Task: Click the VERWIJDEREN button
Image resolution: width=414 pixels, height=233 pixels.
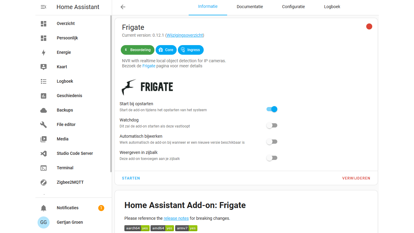Action: coord(356,178)
